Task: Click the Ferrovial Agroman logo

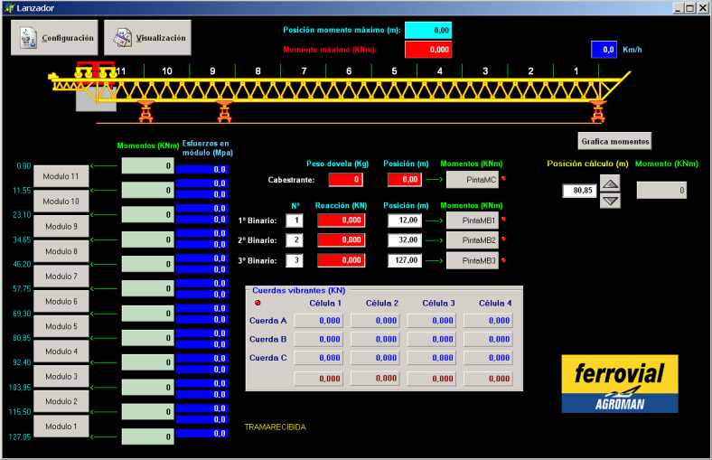Action: point(619,383)
